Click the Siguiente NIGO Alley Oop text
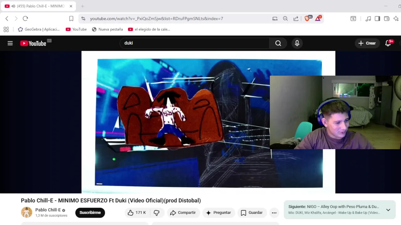 click(334, 207)
